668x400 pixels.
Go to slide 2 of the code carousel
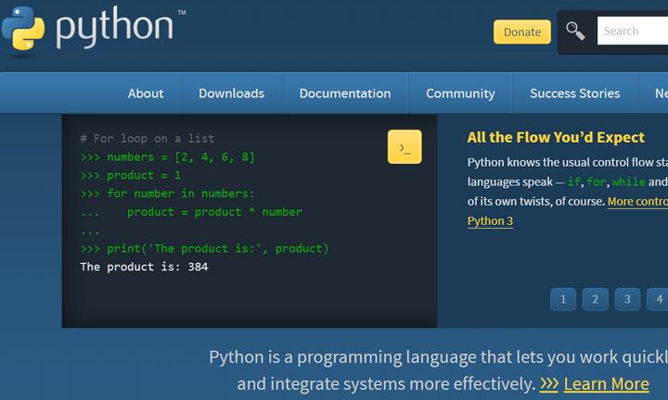click(x=595, y=299)
